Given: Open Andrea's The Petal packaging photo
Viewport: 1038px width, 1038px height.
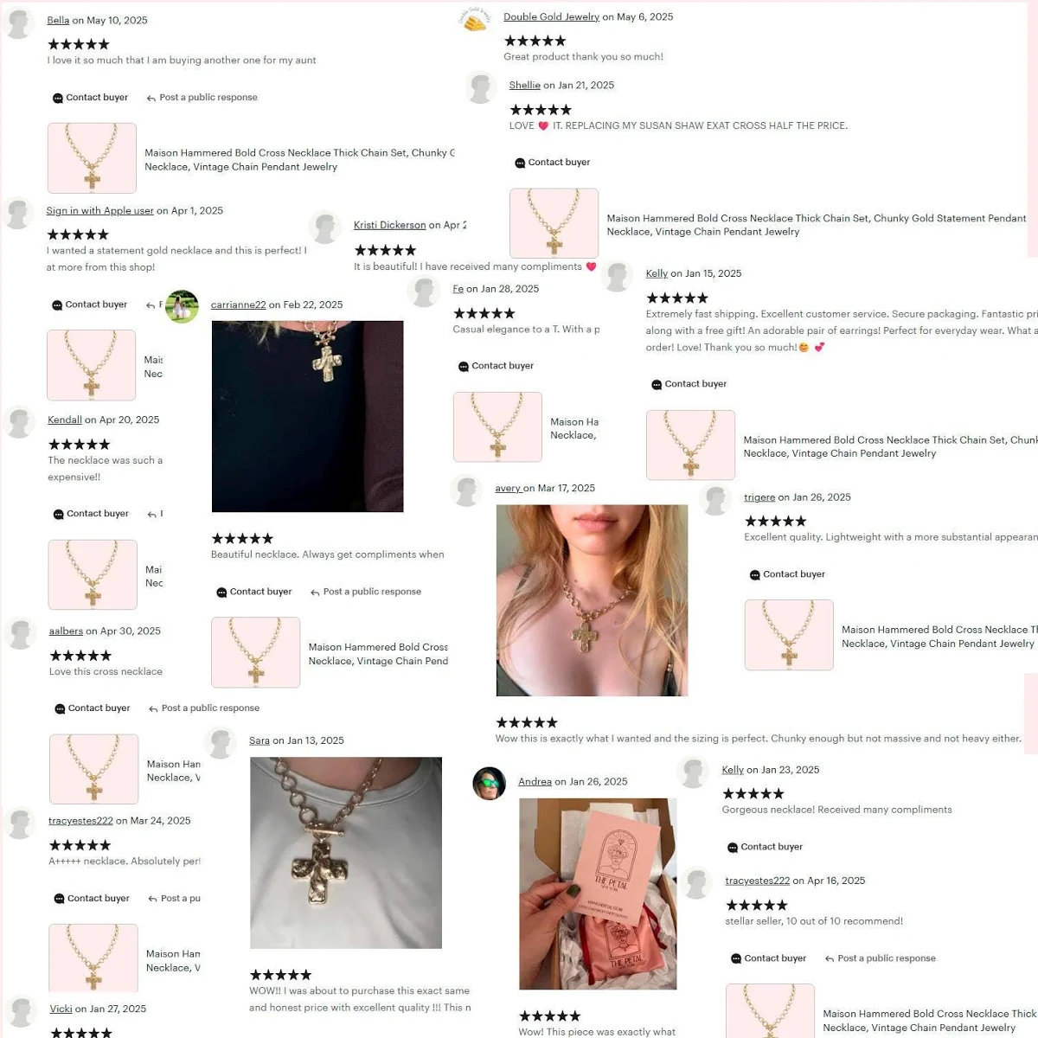Looking at the screenshot, I should pos(598,894).
